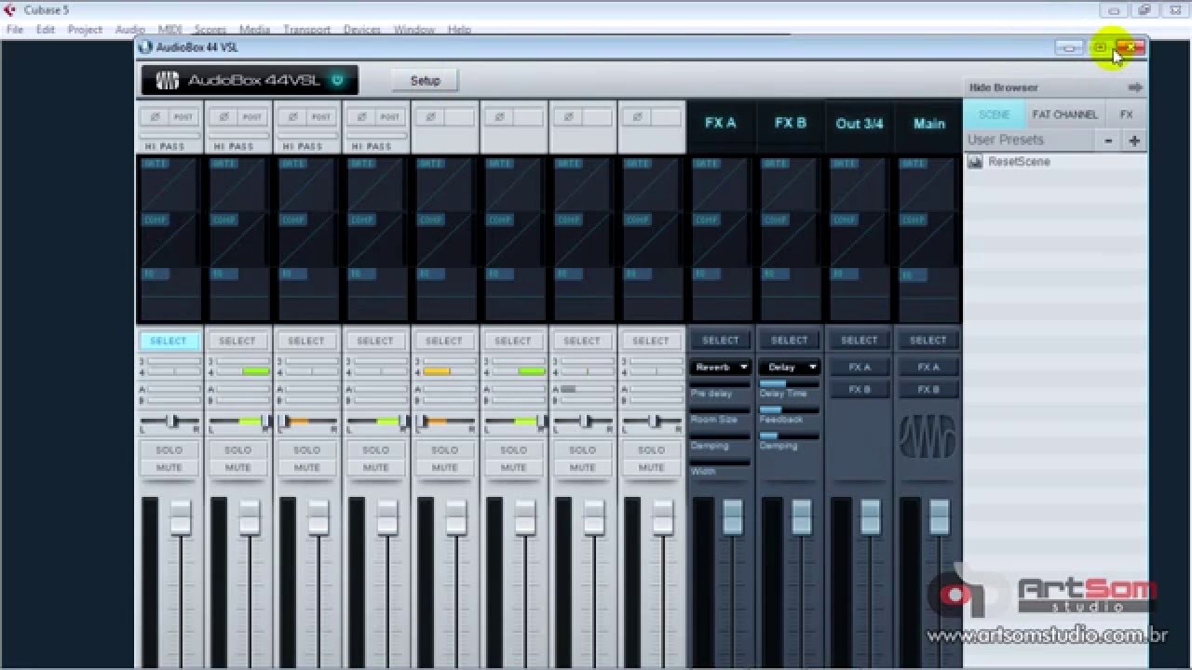The width and height of the screenshot is (1192, 670).
Task: Click the User Presets header
Action: (x=1006, y=140)
